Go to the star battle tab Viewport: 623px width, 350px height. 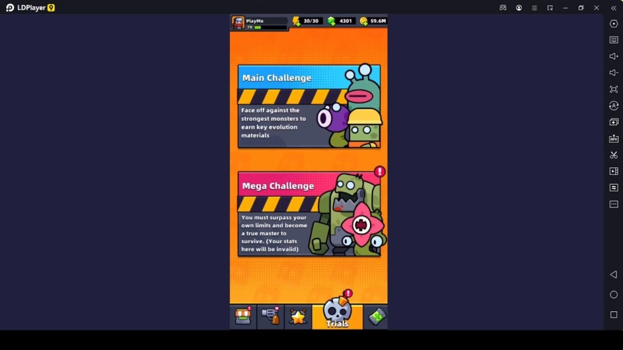(x=298, y=317)
